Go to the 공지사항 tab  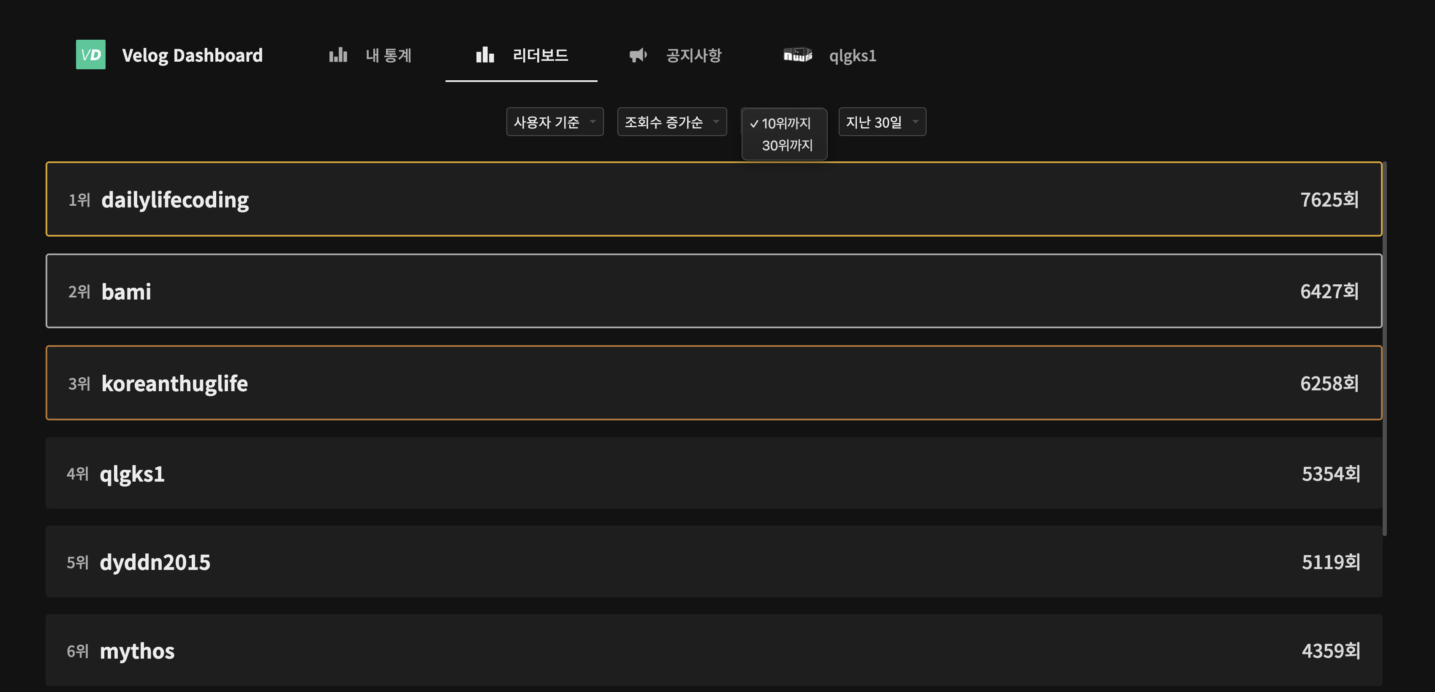[693, 55]
